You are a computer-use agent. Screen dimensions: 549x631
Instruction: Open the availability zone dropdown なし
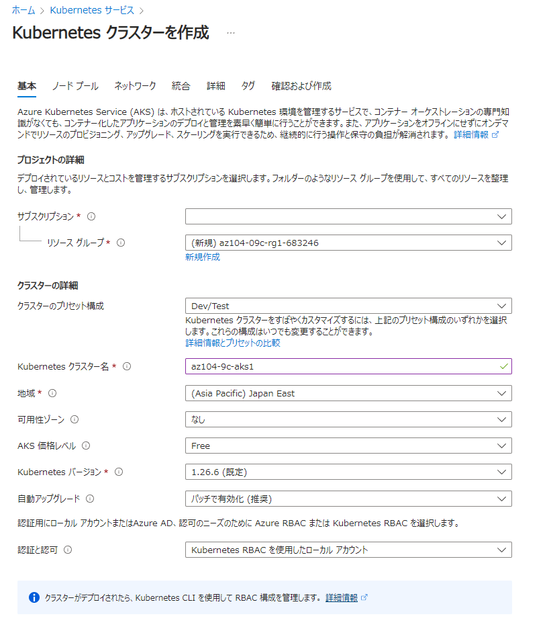coord(348,419)
